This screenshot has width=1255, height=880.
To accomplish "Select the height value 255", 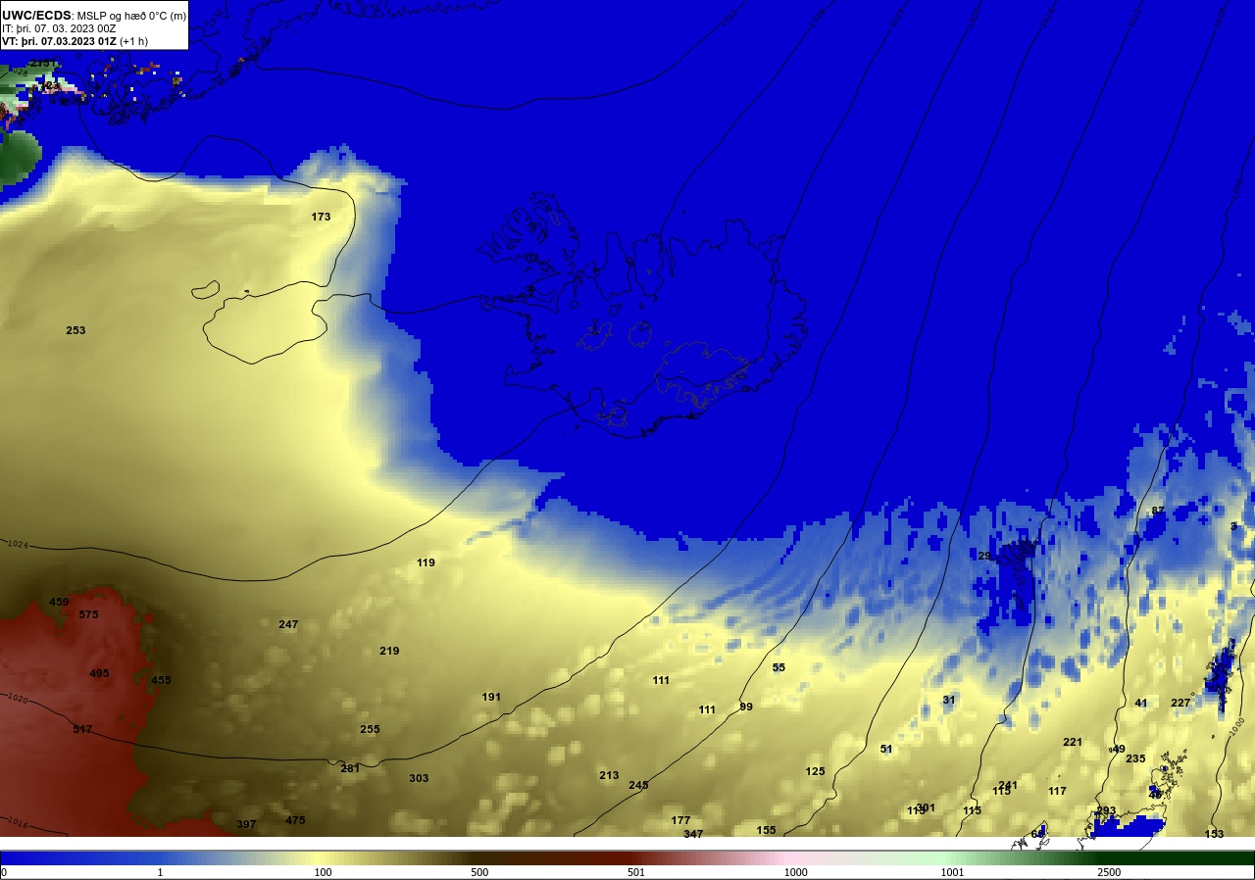I will click(370, 729).
